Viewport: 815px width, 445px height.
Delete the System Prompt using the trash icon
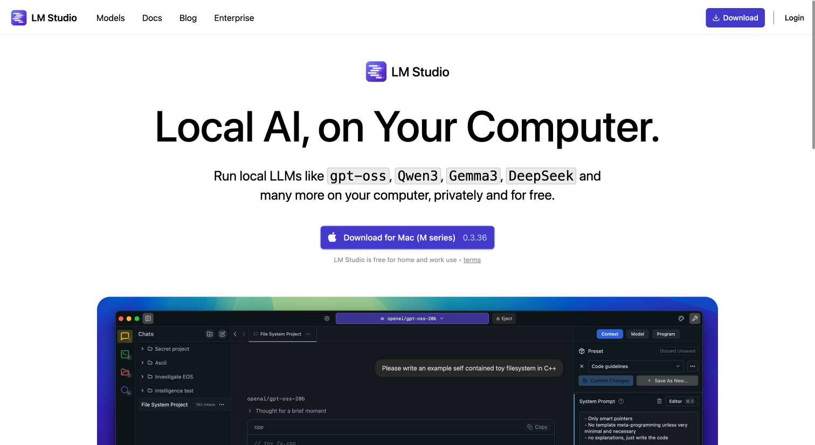coord(659,401)
